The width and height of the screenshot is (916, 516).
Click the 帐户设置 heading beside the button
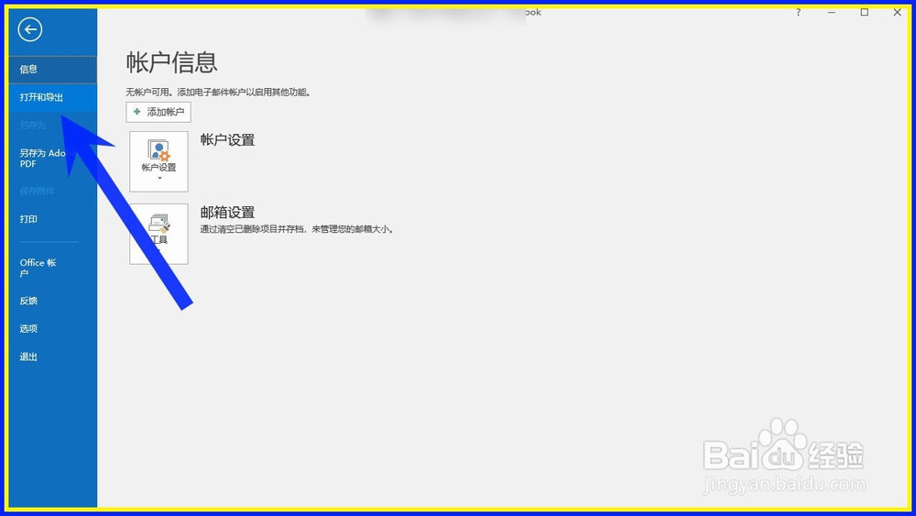(x=228, y=140)
